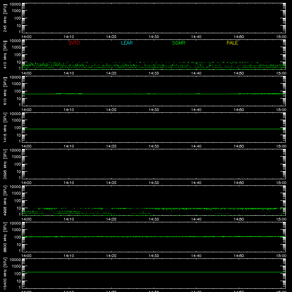Image resolution: width=292 pixels, height=292 pixels.
Task: Click 15:00 tick label below 4995 MHz panel
Action: point(281,219)
